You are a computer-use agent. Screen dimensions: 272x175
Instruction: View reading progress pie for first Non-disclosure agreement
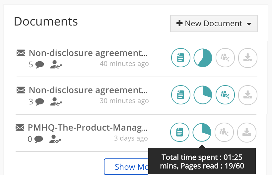coord(203,58)
